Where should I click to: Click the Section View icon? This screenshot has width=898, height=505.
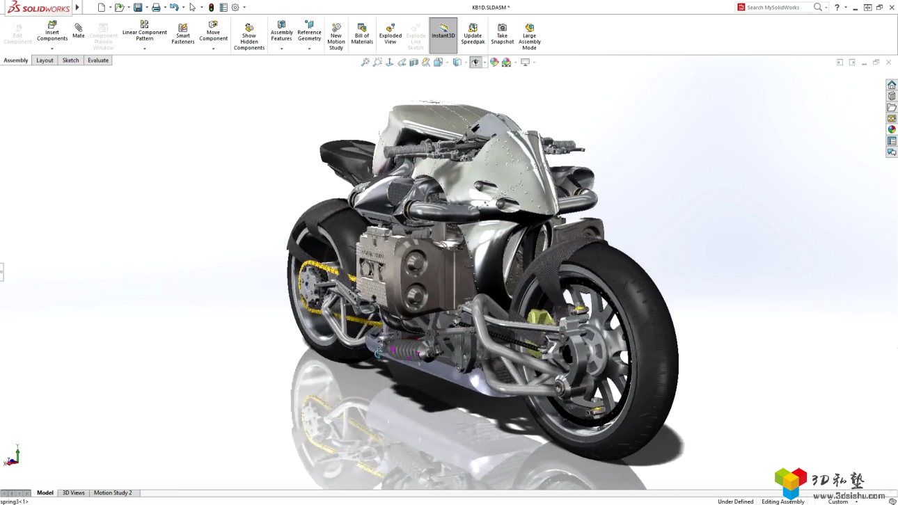pyautogui.click(x=413, y=62)
